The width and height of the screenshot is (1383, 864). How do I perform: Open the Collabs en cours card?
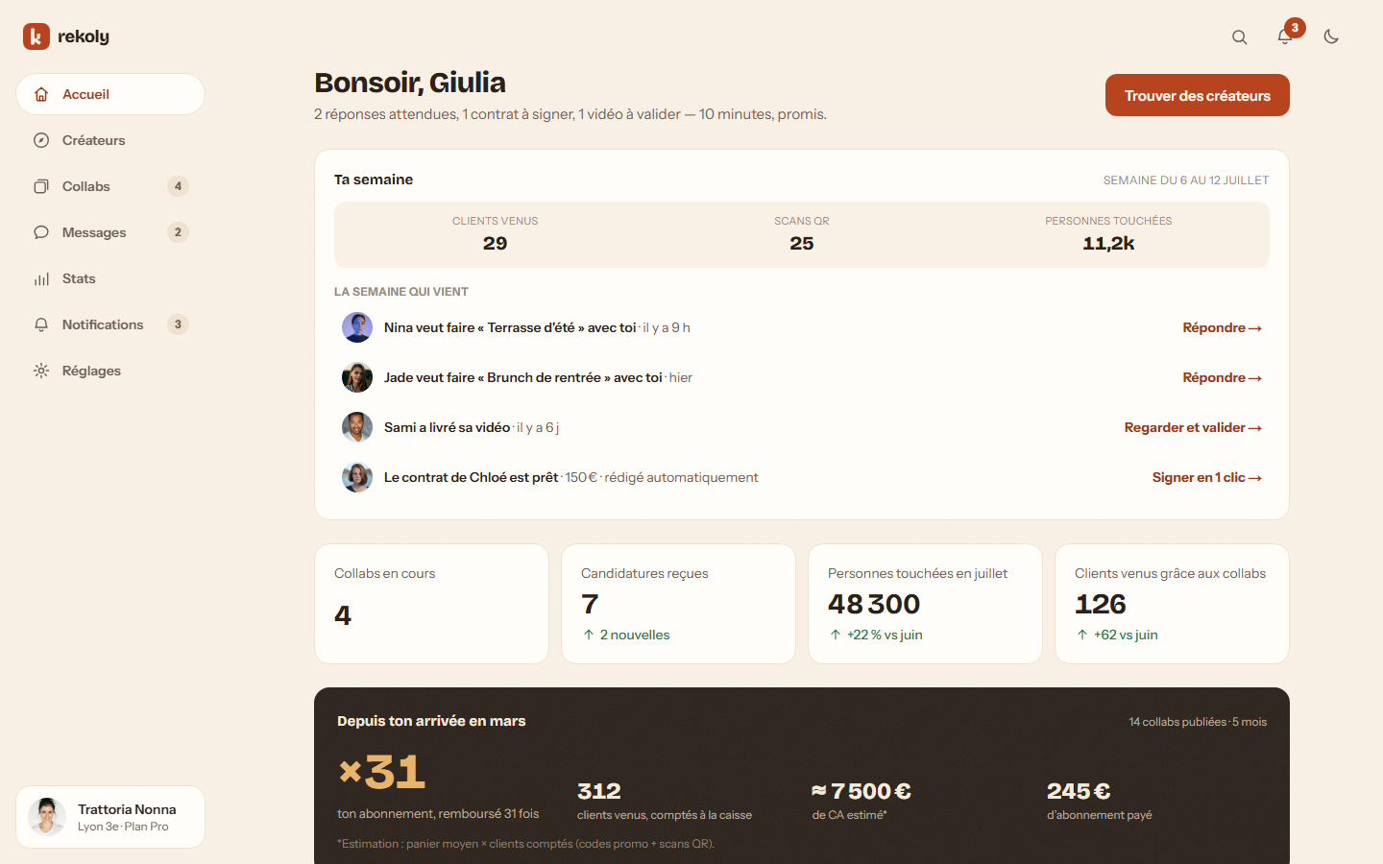tap(431, 604)
